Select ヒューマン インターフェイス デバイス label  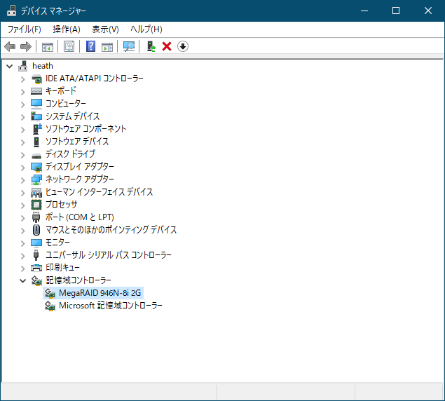click(99, 192)
